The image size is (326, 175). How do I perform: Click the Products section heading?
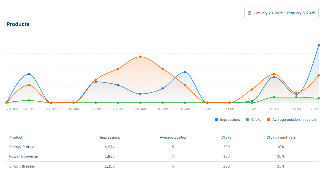tap(18, 24)
